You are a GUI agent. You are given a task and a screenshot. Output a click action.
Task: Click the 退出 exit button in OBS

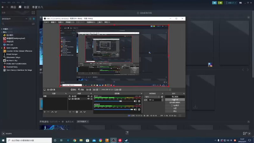(175, 111)
